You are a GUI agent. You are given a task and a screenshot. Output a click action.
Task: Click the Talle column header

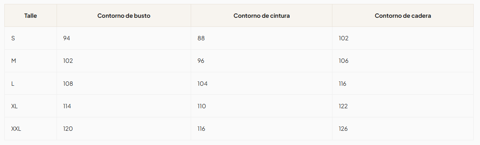30,16
